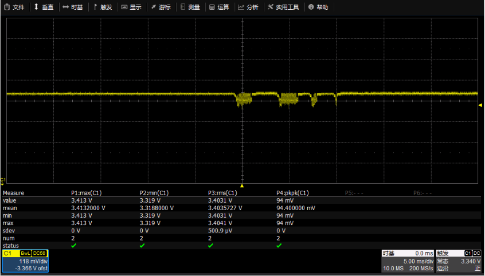Screen dimensions: 485x276
Task: Open the C1 channel descriptor box
Action: [25, 261]
